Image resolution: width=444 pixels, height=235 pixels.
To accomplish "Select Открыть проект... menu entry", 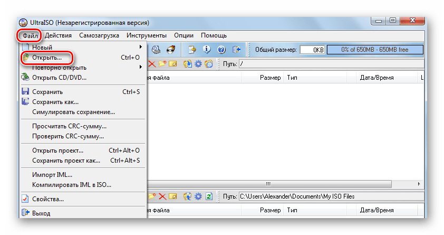I will (83, 151).
